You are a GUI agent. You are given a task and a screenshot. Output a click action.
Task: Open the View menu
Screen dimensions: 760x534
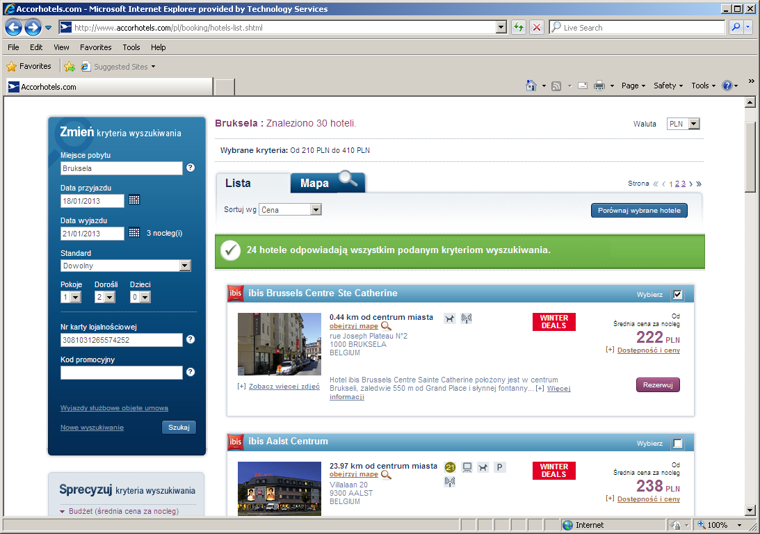pyautogui.click(x=62, y=47)
